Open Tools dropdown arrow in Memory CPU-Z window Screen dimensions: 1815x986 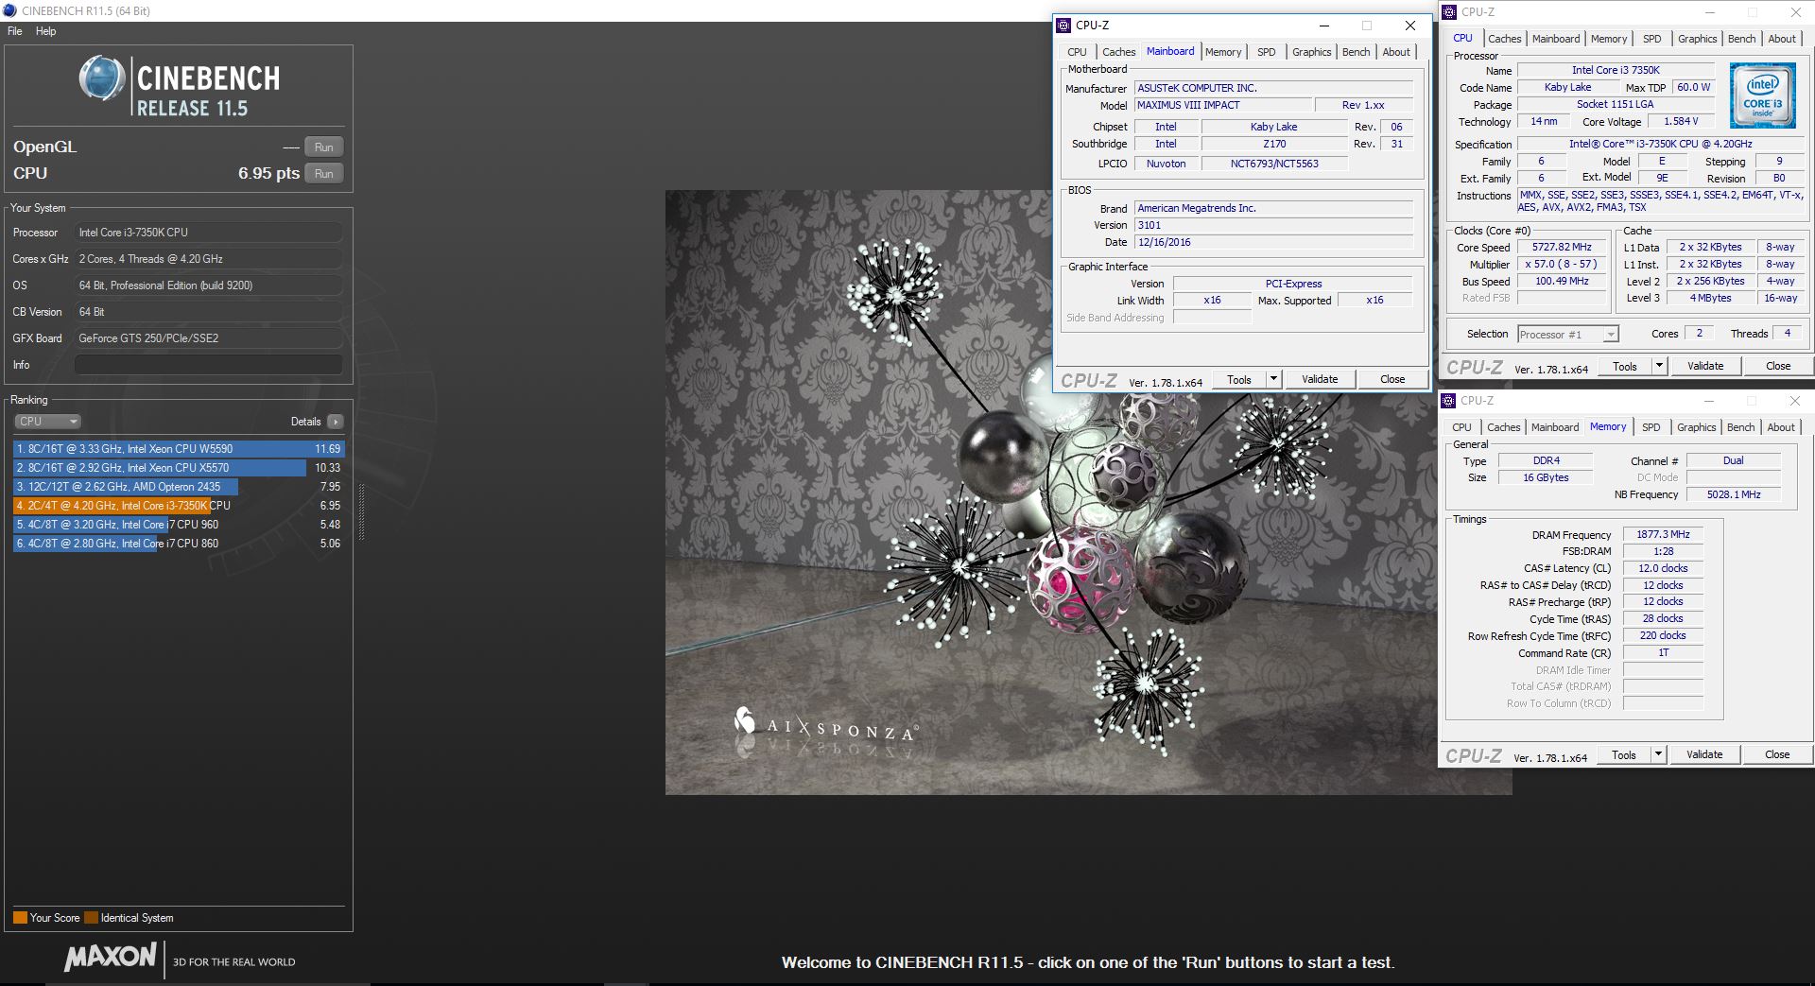1658,755
